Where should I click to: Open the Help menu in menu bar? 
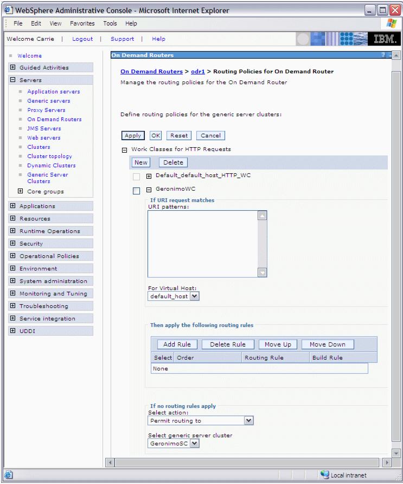131,23
